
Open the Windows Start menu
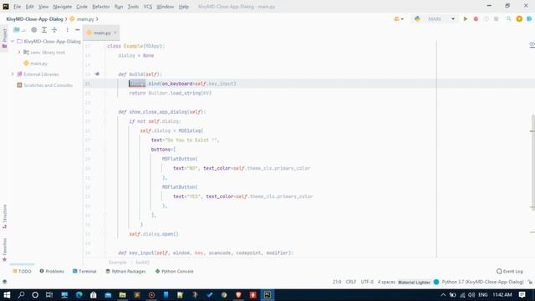pyautogui.click(x=7, y=295)
